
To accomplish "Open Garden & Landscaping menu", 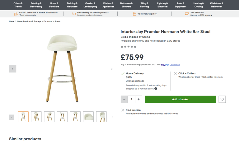I will pos(90,5).
